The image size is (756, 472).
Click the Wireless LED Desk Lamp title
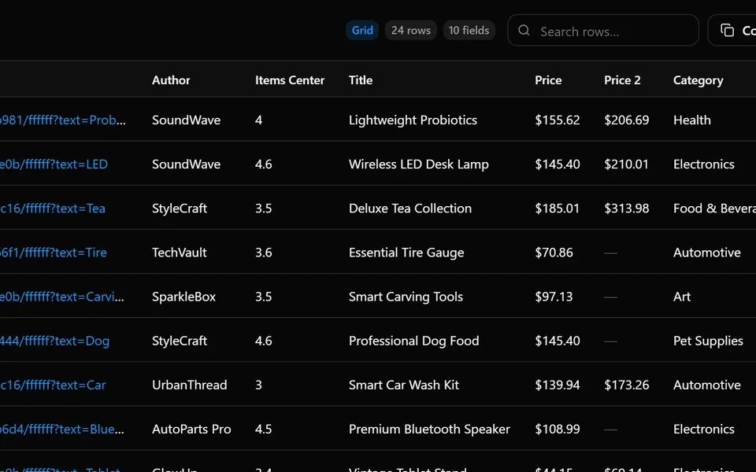418,164
